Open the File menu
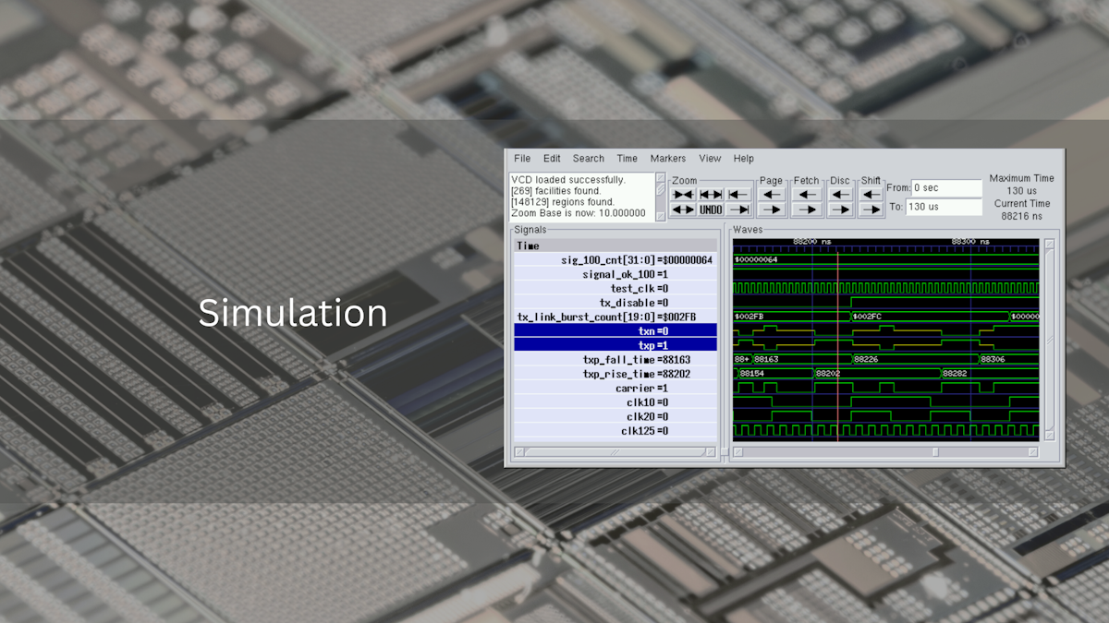The image size is (1109, 623). click(x=522, y=159)
